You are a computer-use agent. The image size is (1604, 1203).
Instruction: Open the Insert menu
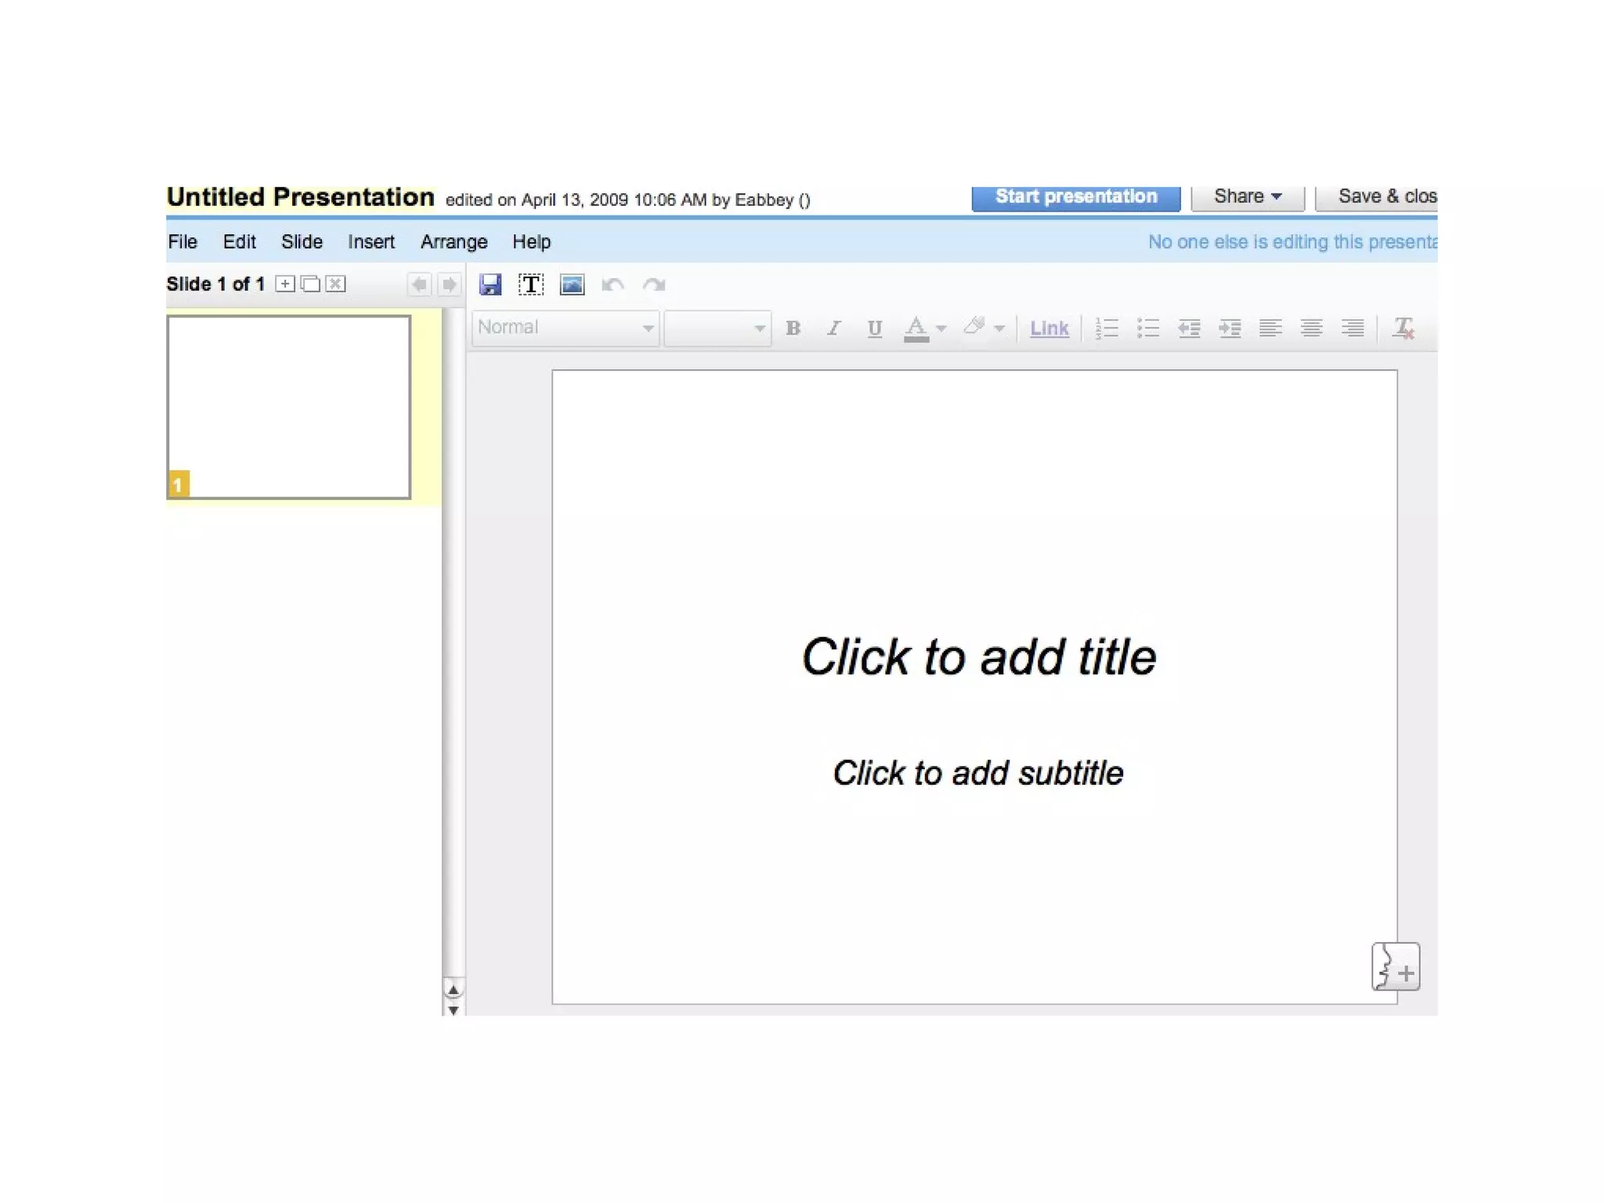coord(370,242)
